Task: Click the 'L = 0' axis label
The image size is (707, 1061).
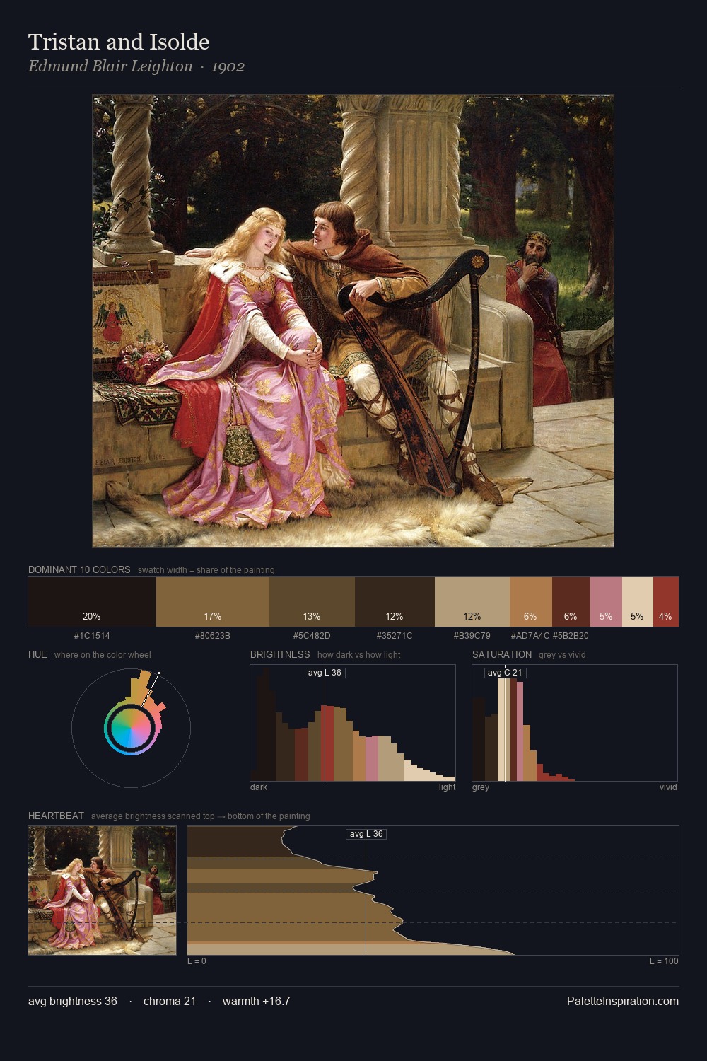Action: click(x=197, y=961)
